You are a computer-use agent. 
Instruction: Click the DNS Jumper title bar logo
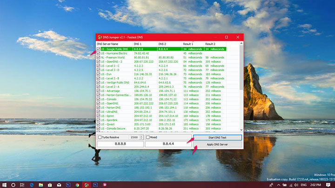[100, 37]
